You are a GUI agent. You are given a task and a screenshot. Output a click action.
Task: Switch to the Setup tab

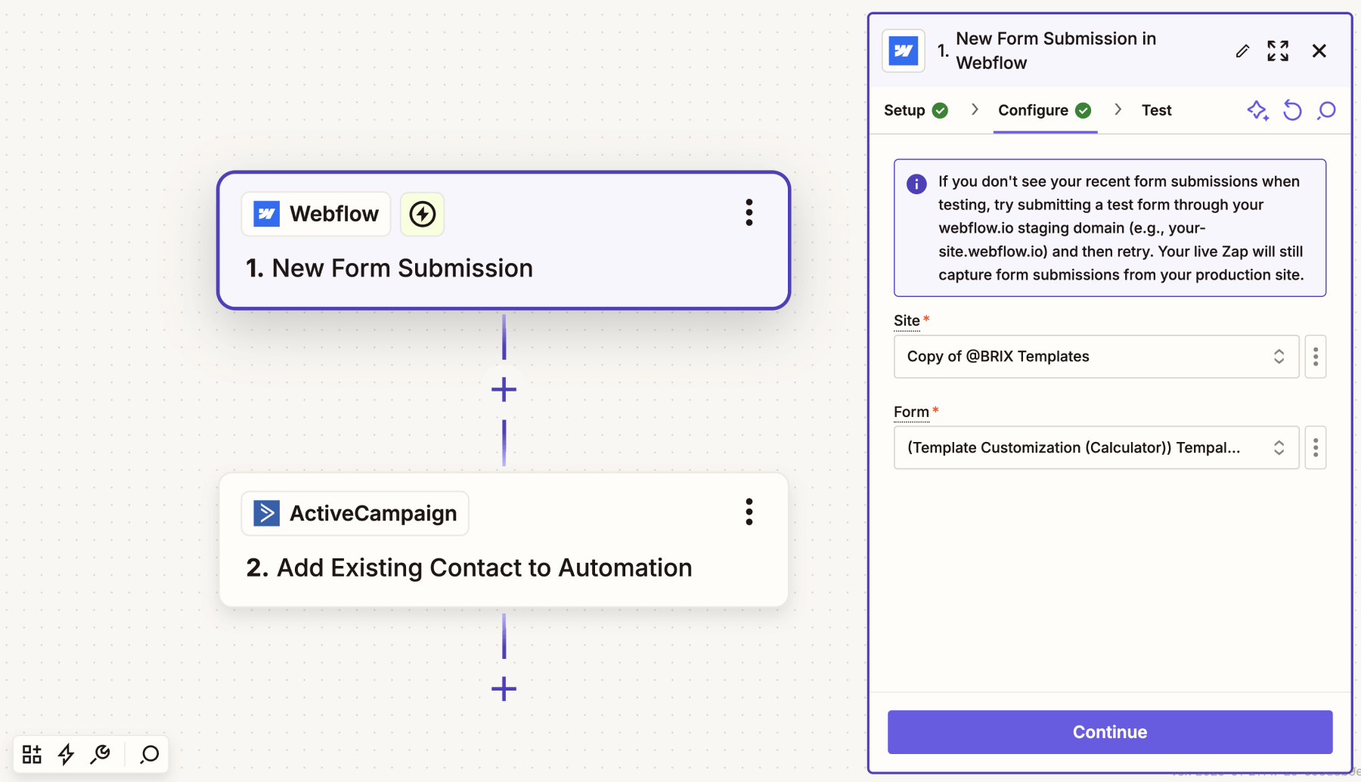click(916, 110)
